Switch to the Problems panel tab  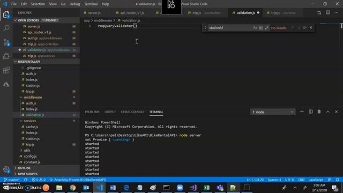pyautogui.click(x=92, y=112)
